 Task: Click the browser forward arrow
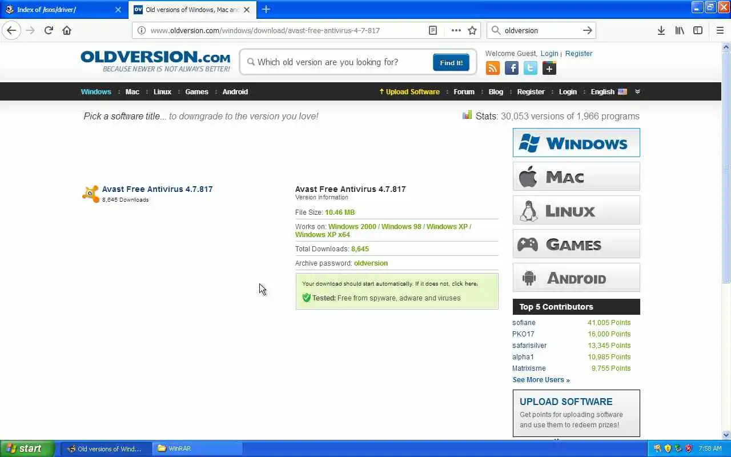30,30
